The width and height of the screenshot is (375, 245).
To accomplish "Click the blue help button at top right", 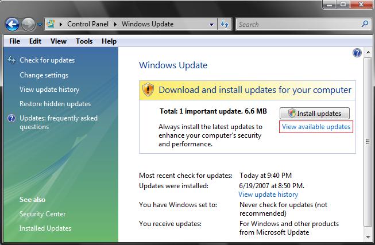I will 357,53.
